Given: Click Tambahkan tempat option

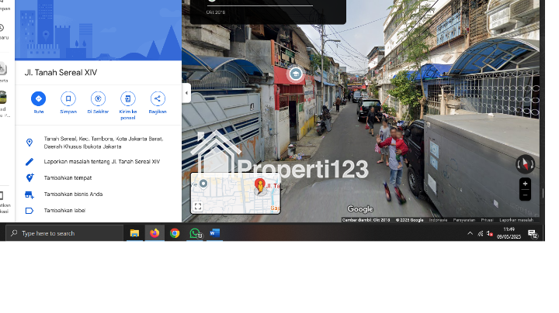Looking at the screenshot, I should pos(68,177).
